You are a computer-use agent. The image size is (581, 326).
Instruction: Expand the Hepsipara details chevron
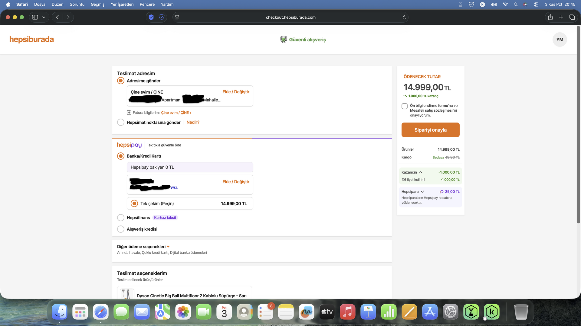pos(422,192)
